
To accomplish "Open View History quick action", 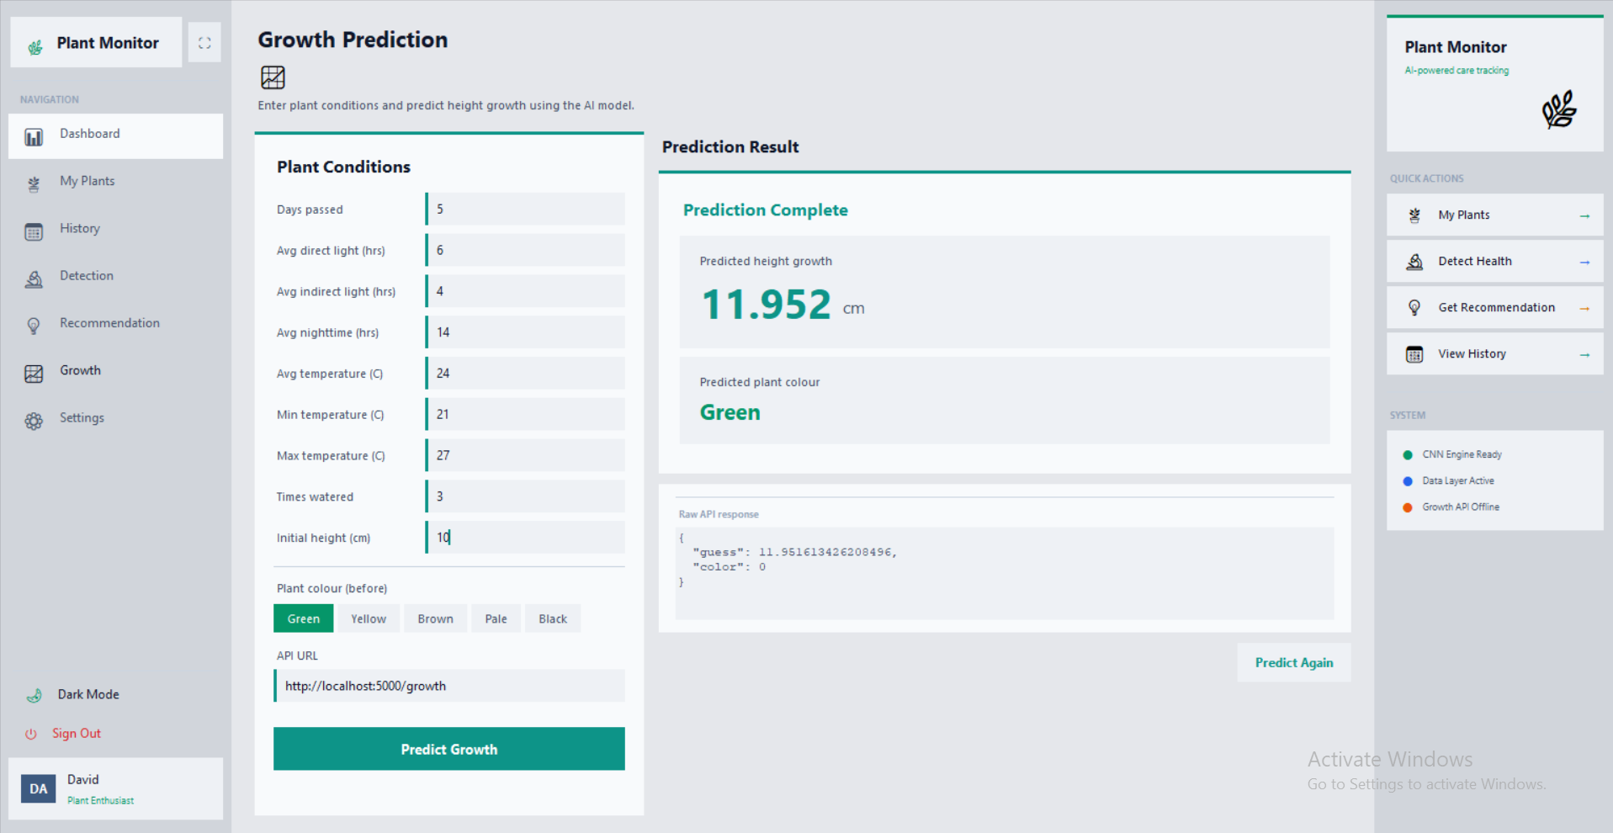I will (x=1494, y=354).
